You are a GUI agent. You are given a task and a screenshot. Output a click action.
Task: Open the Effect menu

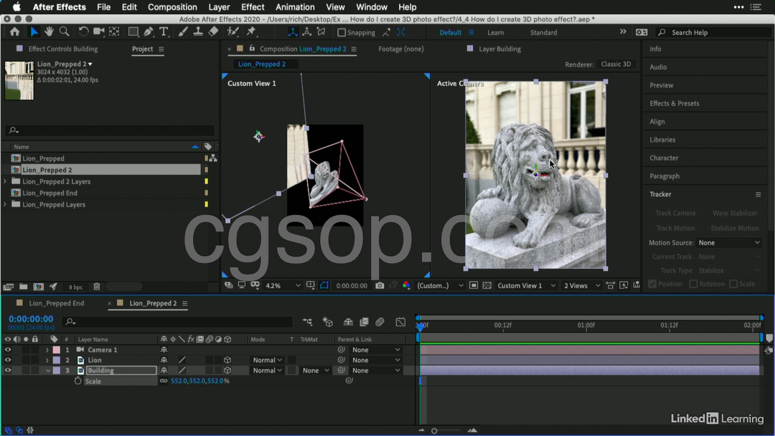(252, 7)
